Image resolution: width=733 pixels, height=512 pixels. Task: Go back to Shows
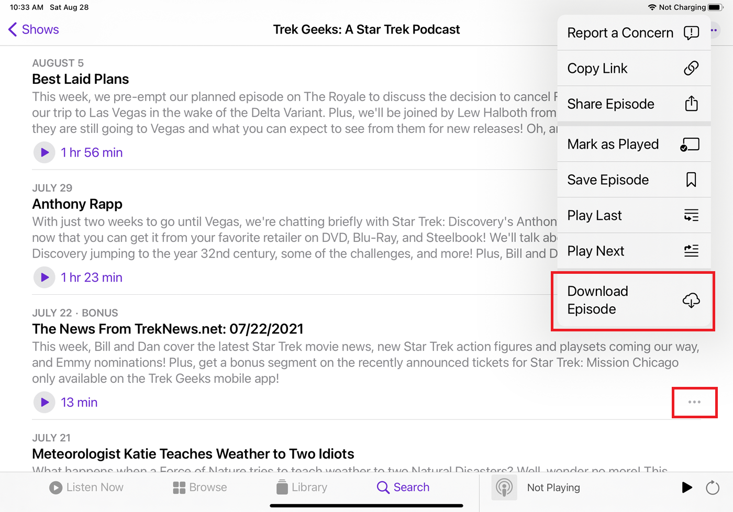point(34,29)
